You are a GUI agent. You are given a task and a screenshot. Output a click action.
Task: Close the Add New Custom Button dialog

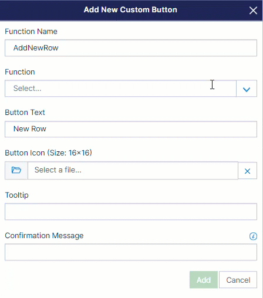point(253,11)
